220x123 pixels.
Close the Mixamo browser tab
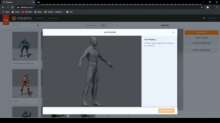[x=33, y=2]
